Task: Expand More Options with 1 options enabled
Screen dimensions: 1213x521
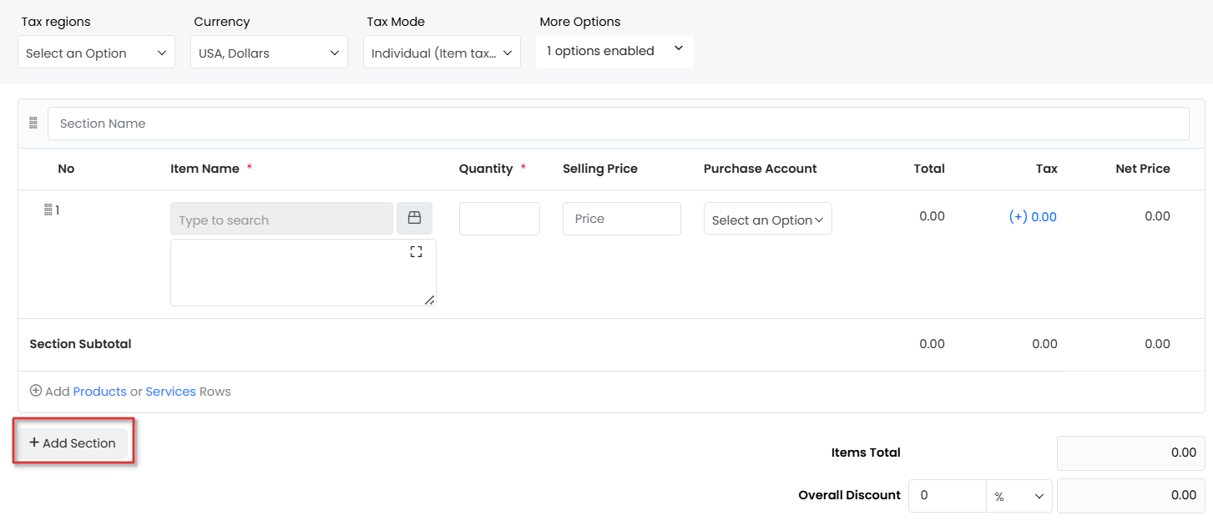Action: 614,51
